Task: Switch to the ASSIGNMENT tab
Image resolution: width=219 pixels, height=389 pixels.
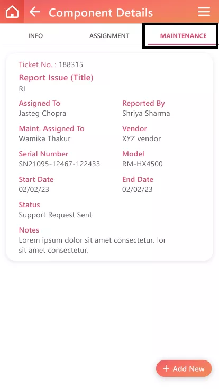Action: [x=109, y=36]
